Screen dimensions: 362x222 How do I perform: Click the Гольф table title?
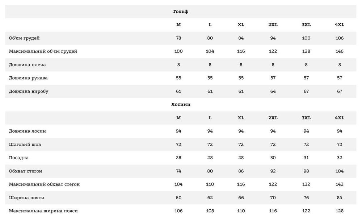pos(181,12)
